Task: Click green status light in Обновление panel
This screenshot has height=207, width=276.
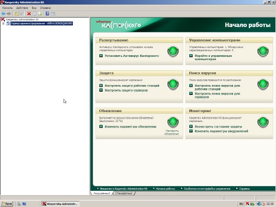Action: [x=173, y=122]
